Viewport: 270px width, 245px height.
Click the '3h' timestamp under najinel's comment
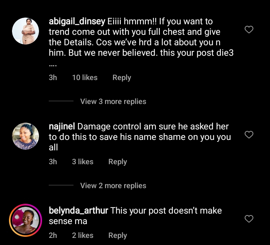(53, 162)
